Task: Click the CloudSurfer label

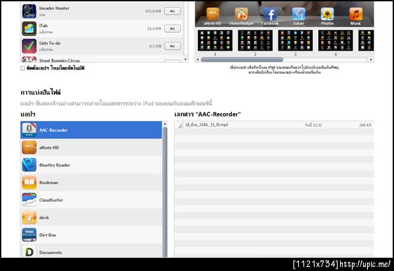Action: pyautogui.click(x=51, y=200)
